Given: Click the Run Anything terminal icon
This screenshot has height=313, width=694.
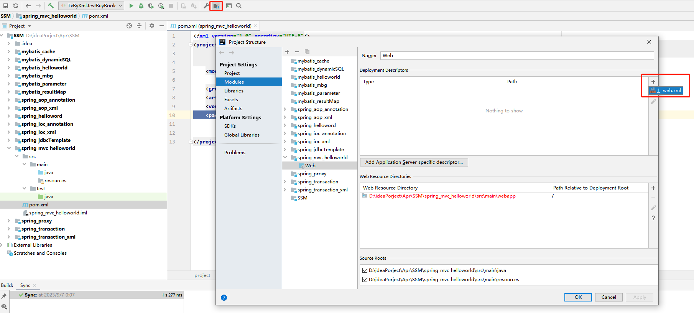Looking at the screenshot, I should (229, 6).
